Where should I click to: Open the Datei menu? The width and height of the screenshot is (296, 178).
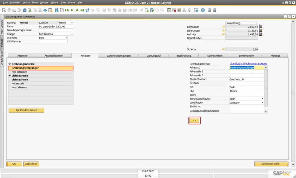5,3
